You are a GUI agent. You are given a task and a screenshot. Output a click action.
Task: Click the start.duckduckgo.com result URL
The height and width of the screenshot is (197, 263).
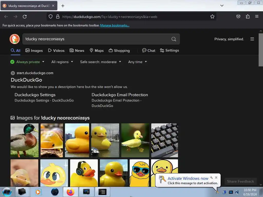[35, 73]
